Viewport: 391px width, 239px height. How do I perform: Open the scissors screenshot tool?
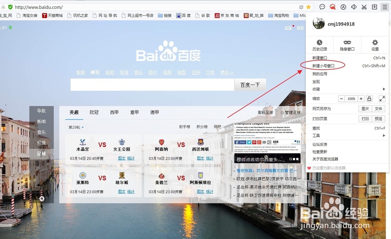364,7
